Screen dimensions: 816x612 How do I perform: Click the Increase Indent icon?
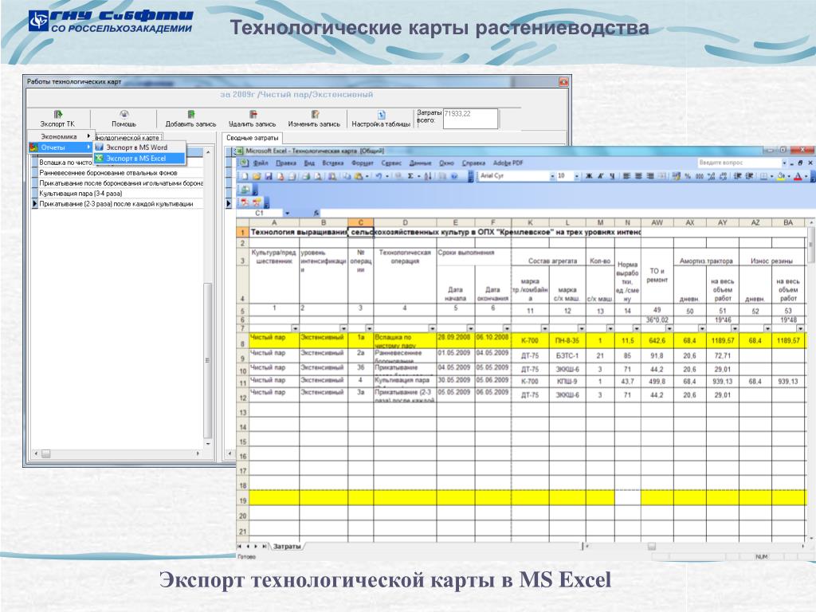[x=749, y=176]
